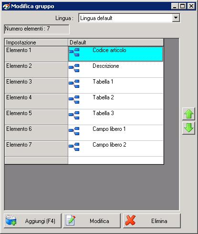
Task: Click the Numero elementi field
Action: coord(37,29)
